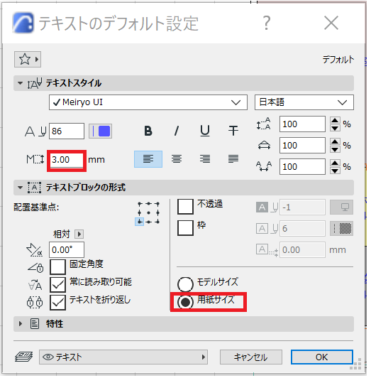Screen dimensions: 371x378
Task: Toggle italic text formatting
Action: [x=177, y=131]
